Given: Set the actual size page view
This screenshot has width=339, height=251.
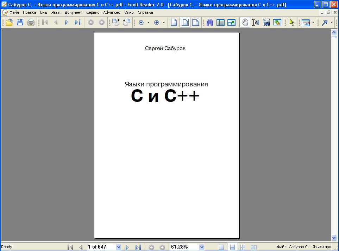Looking at the screenshot, I should [x=174, y=22].
